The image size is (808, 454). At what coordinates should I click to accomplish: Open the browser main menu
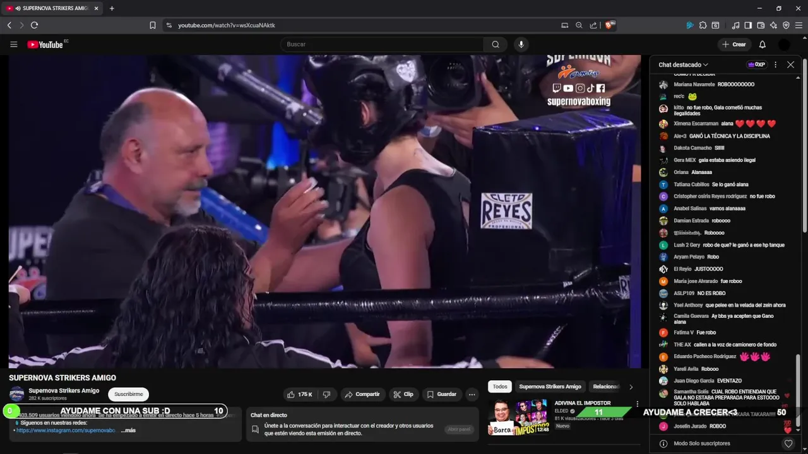(799, 25)
